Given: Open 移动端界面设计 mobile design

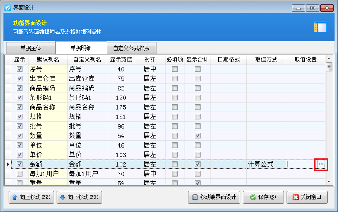Looking at the screenshot, I should [x=214, y=197].
